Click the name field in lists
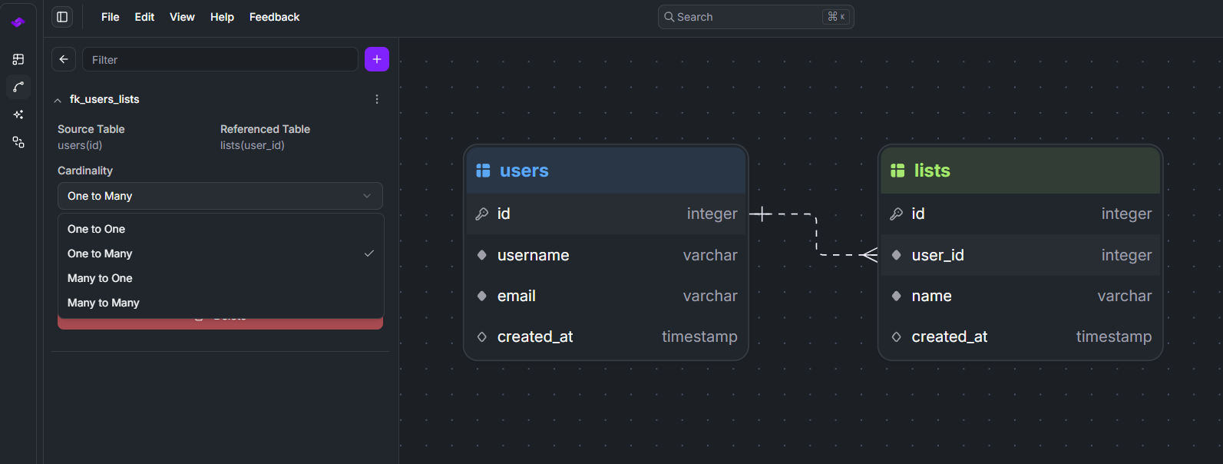The height and width of the screenshot is (464, 1223). [1020, 296]
